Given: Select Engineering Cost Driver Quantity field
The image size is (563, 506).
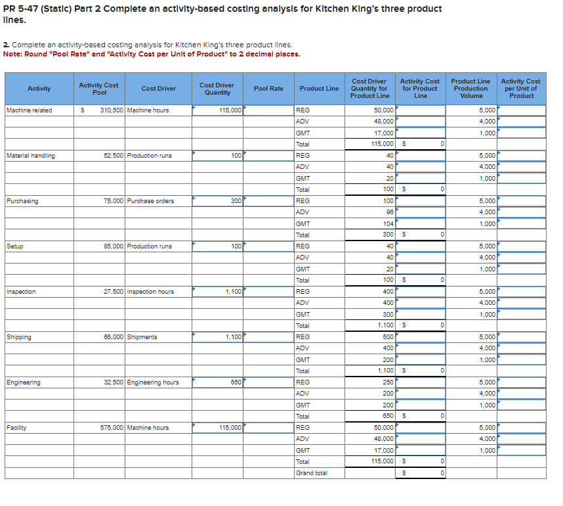Looking at the screenshot, I should pyautogui.click(x=218, y=382).
